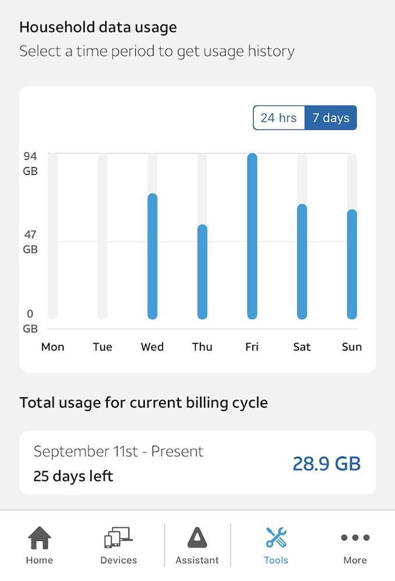Viewport: 395px width, 581px height.
Task: Tap the Wednesday usage bar
Action: coord(153,256)
